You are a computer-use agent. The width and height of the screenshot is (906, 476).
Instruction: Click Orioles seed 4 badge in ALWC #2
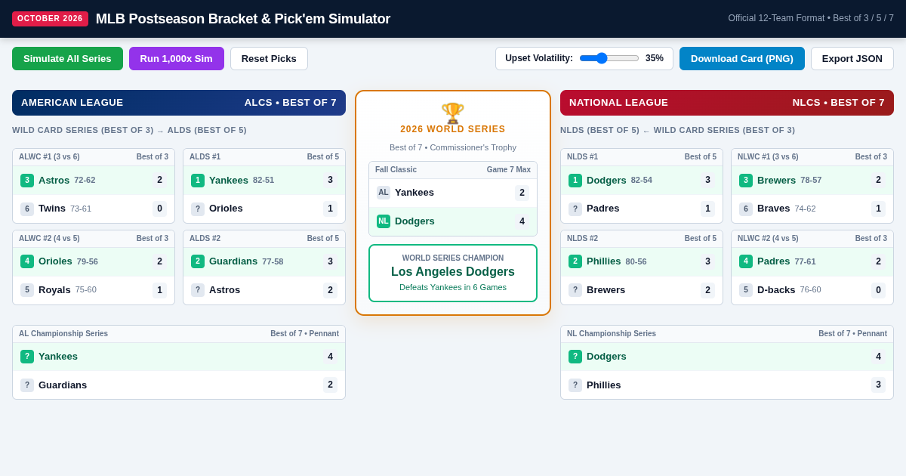point(27,261)
